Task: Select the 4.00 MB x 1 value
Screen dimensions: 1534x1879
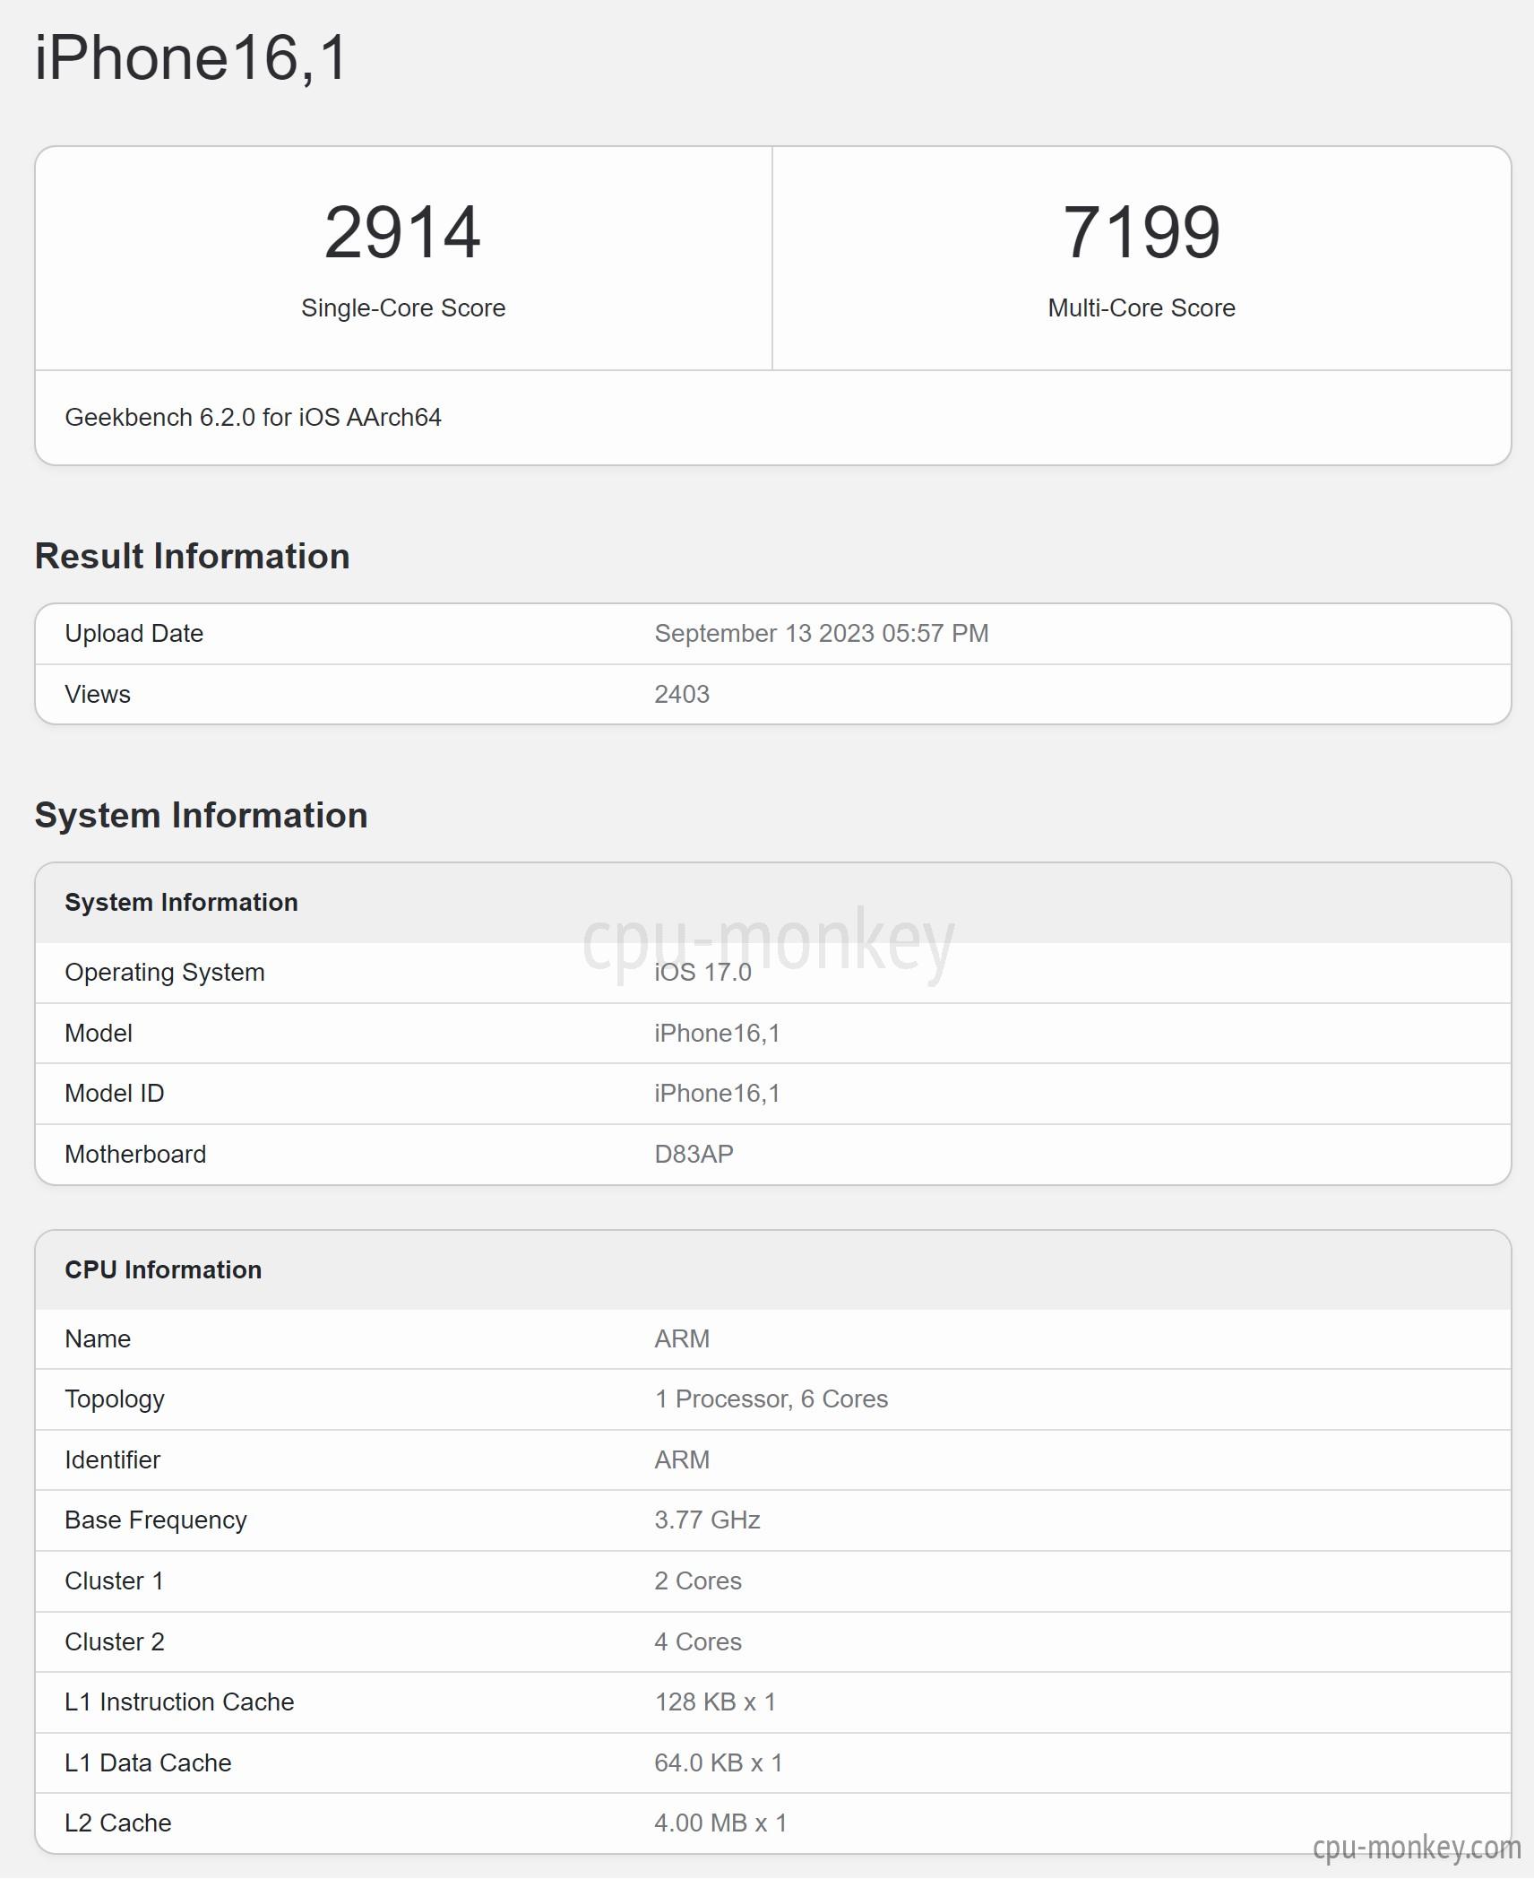Action: point(720,1823)
